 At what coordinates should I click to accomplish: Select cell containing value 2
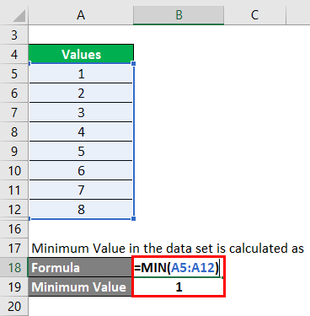coord(81,93)
